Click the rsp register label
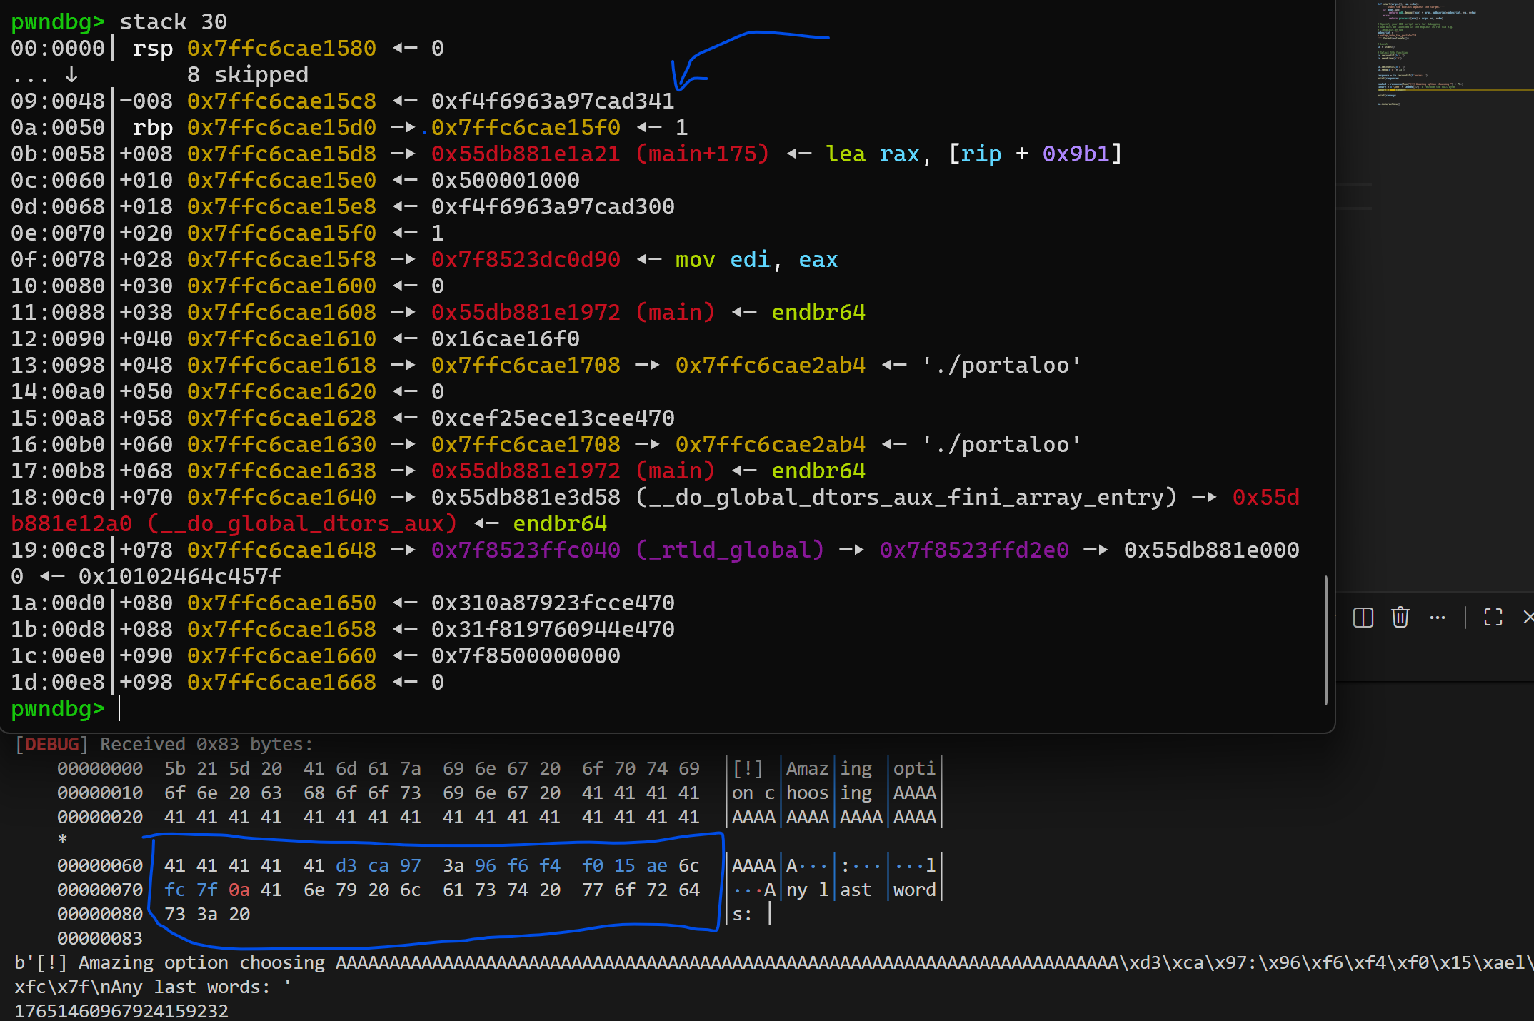Image resolution: width=1534 pixels, height=1021 pixels. tap(152, 49)
